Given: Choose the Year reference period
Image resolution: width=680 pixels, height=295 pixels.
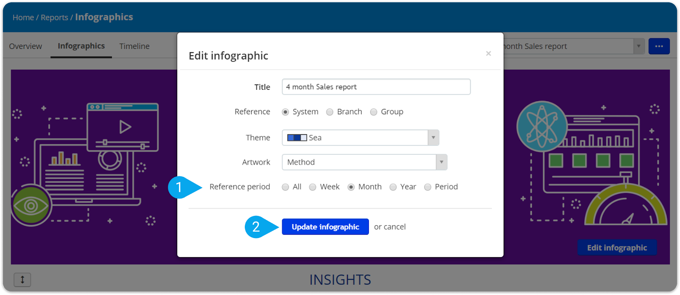Looking at the screenshot, I should point(393,187).
